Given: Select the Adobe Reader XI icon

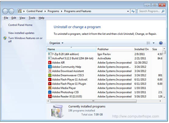Looking at the screenshot, I should pos(50,96).
